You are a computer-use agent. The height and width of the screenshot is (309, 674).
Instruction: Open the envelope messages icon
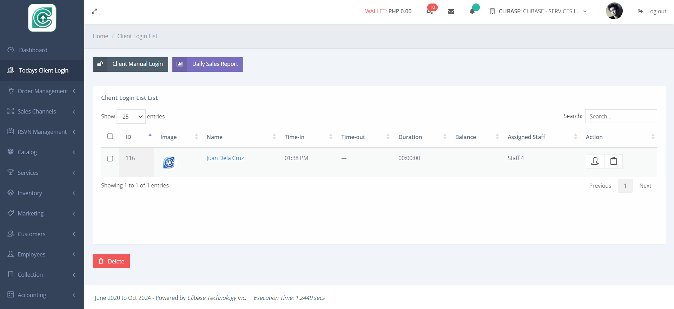[451, 11]
